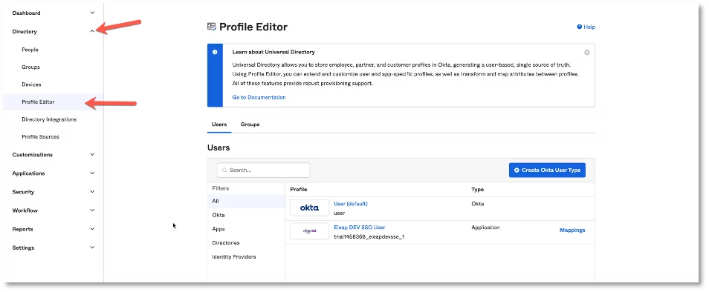Open Profile Sources
The height and width of the screenshot is (292, 709).
(40, 136)
